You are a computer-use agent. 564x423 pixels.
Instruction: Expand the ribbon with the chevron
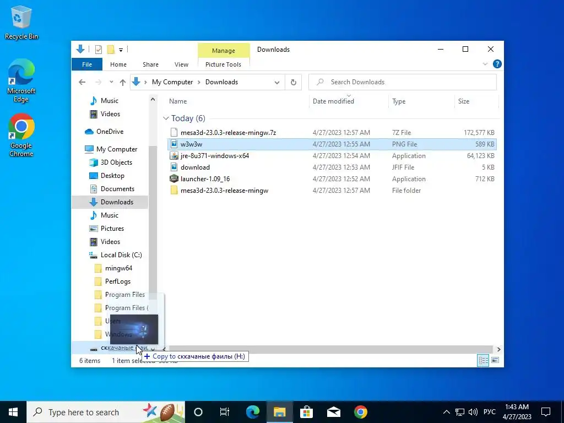[485, 64]
